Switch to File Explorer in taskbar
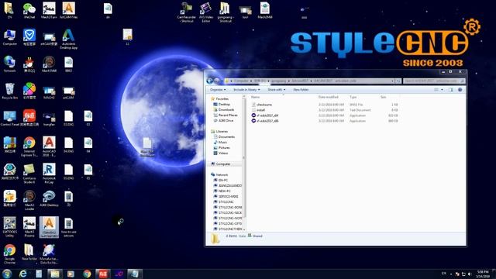This screenshot has height=279, width=496. coord(54,274)
